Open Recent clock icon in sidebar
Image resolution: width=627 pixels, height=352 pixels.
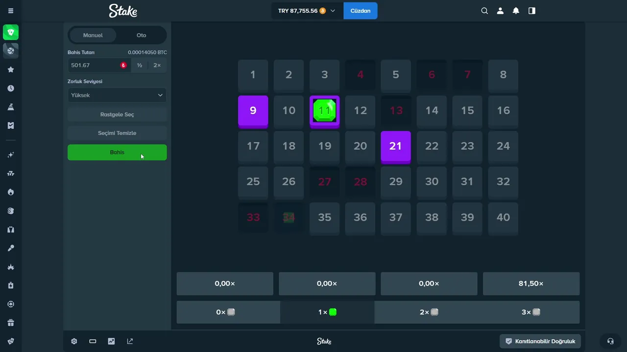(x=11, y=88)
